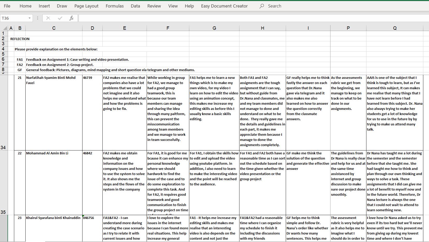Click the Khairul Syarafana binti Khairuddin cell
This screenshot has width=429, height=242.
54,228
